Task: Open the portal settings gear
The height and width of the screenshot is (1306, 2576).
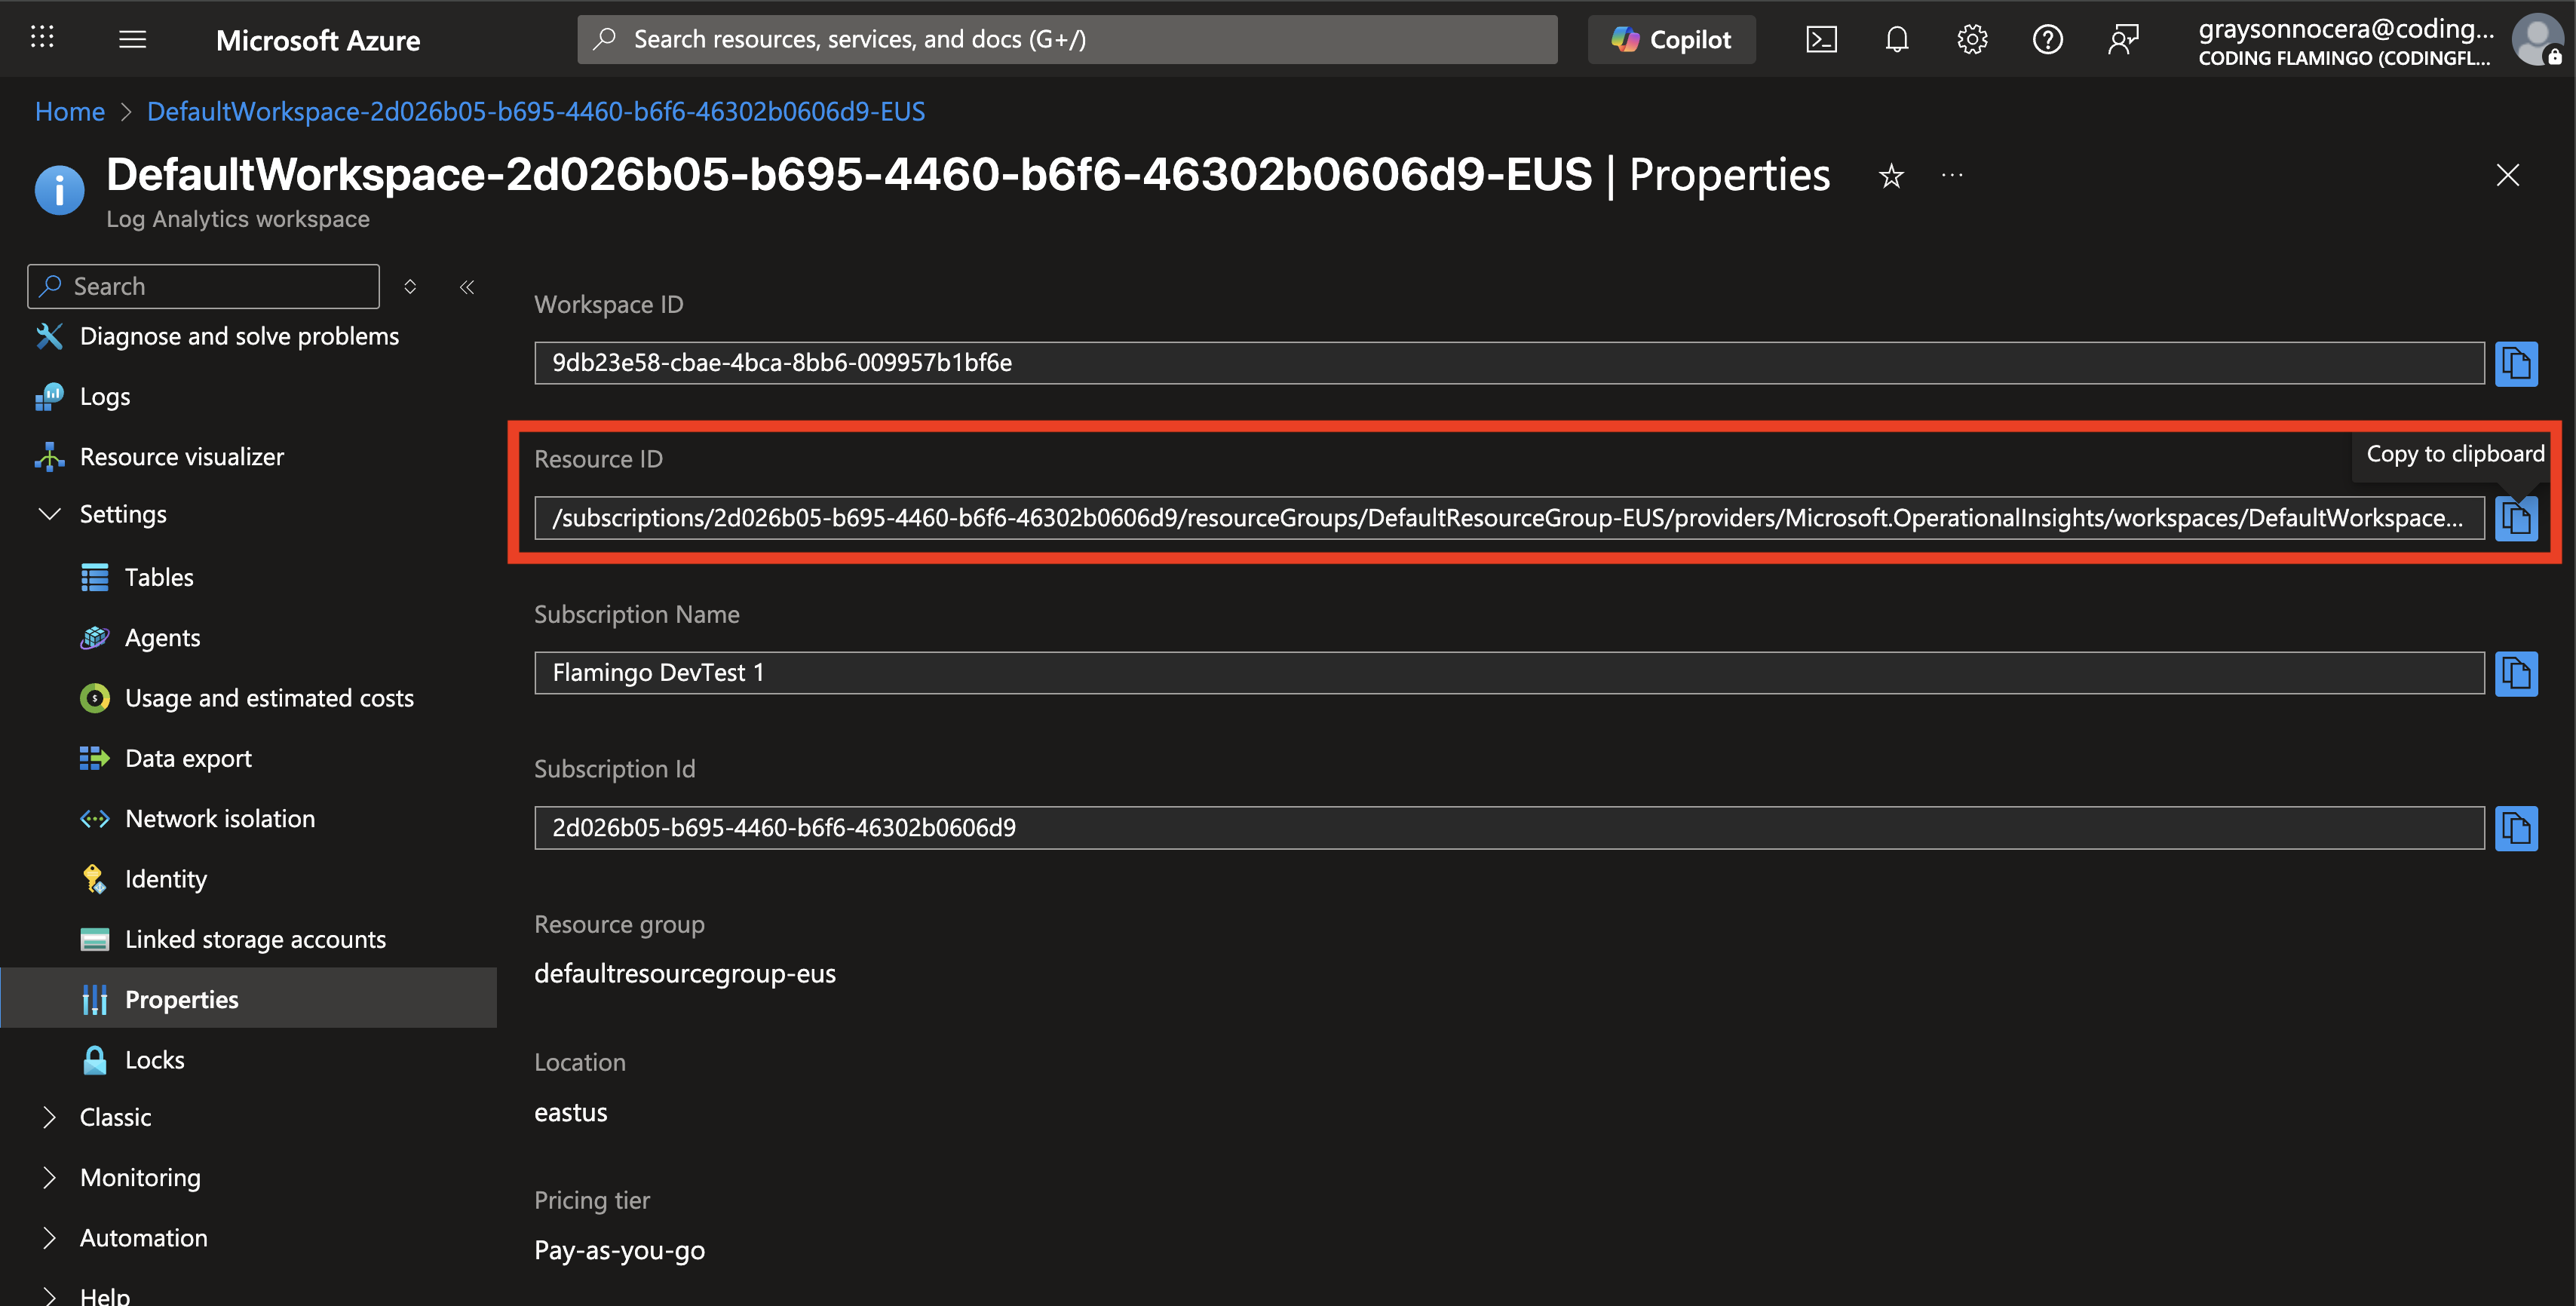Action: pyautogui.click(x=1971, y=39)
